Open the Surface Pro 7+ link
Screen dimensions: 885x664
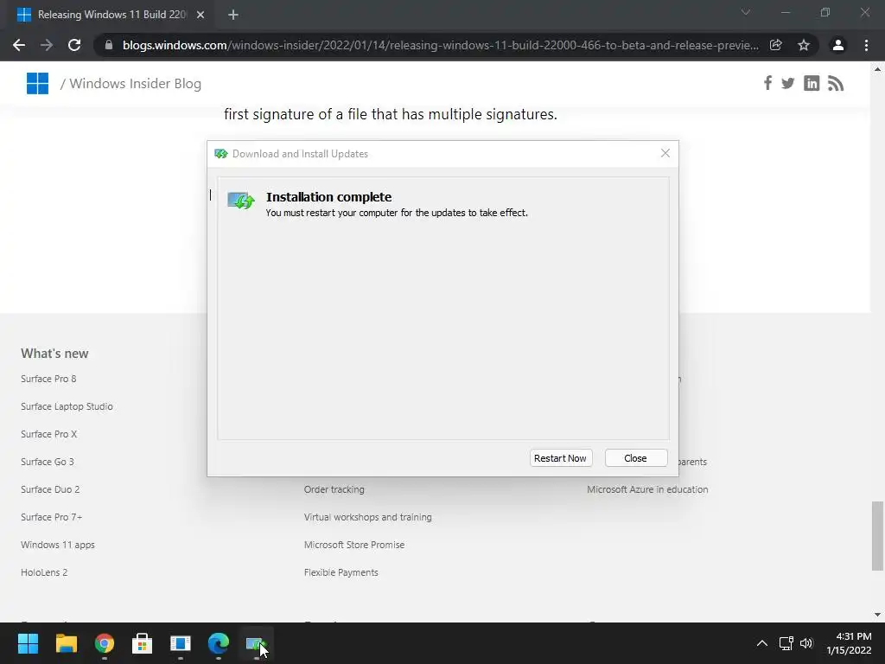51,517
